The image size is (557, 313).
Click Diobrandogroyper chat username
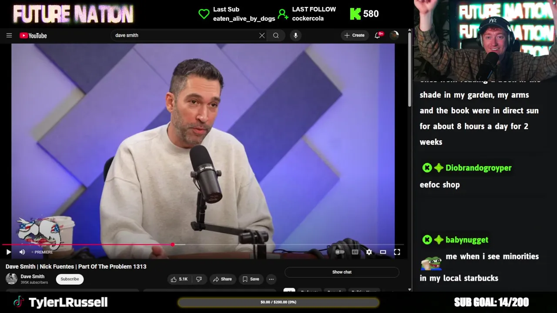pos(479,168)
